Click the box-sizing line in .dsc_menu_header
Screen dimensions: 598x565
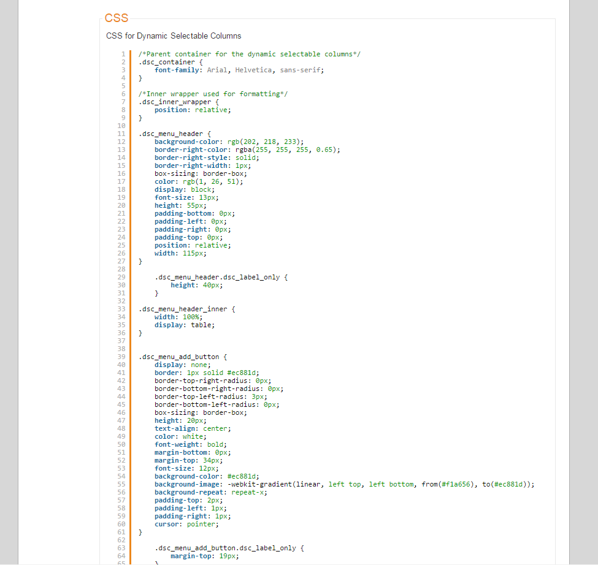pyautogui.click(x=201, y=173)
